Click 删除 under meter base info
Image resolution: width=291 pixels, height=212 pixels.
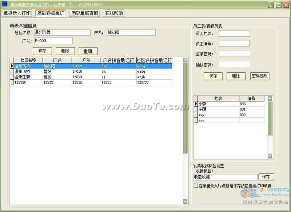(65, 51)
